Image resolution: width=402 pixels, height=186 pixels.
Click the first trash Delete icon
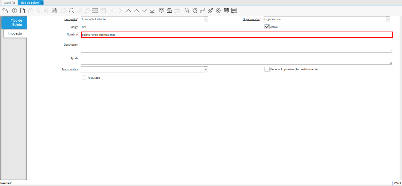(x=38, y=11)
